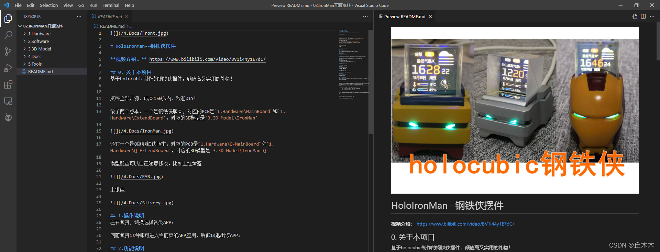Click line number 13 in the gutter
The height and width of the screenshot is (252, 660).
pyautogui.click(x=99, y=111)
